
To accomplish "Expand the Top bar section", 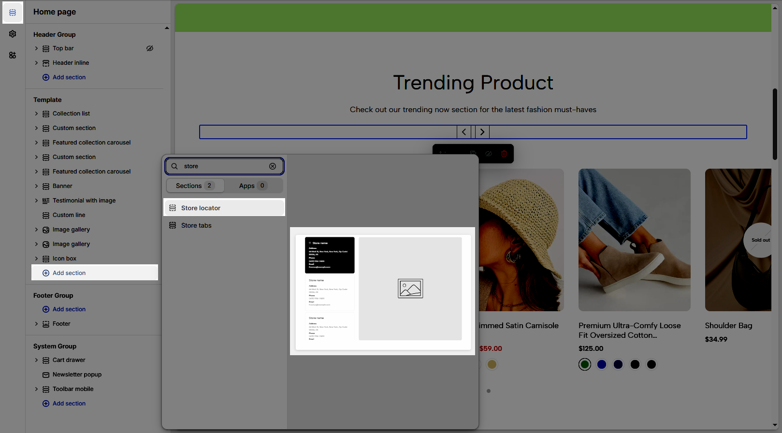I will [x=36, y=48].
